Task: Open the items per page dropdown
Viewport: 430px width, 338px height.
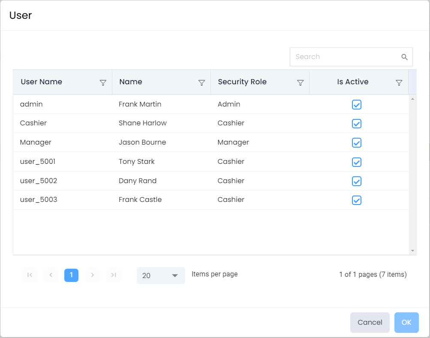Action: click(161, 276)
